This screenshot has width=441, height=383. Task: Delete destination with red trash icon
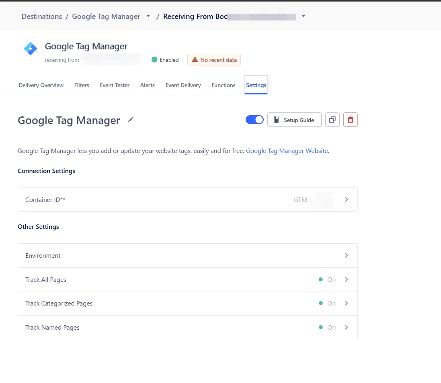coord(351,120)
